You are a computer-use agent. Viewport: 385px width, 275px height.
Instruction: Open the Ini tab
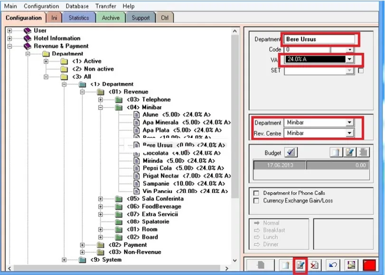click(54, 18)
